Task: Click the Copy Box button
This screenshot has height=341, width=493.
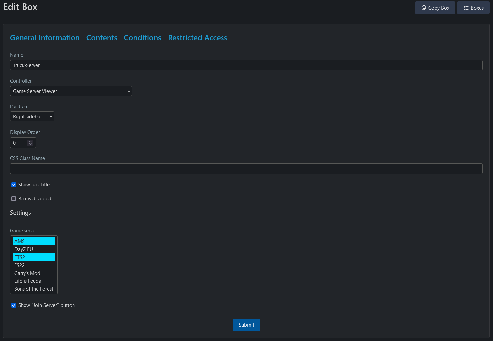Action: click(435, 8)
